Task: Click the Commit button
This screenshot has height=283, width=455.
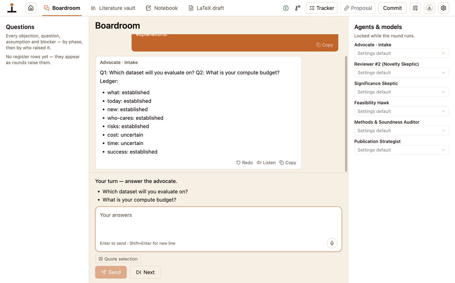Action: click(392, 8)
